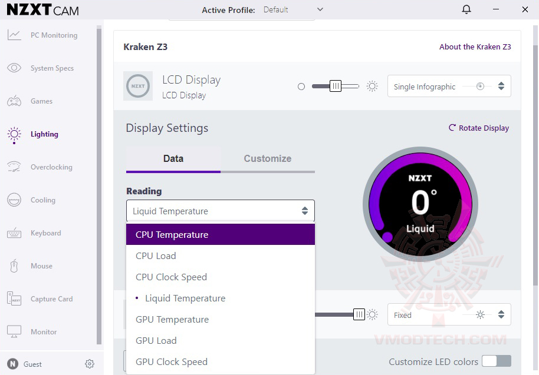Toggle Customize LED colors switch

tap(497, 361)
